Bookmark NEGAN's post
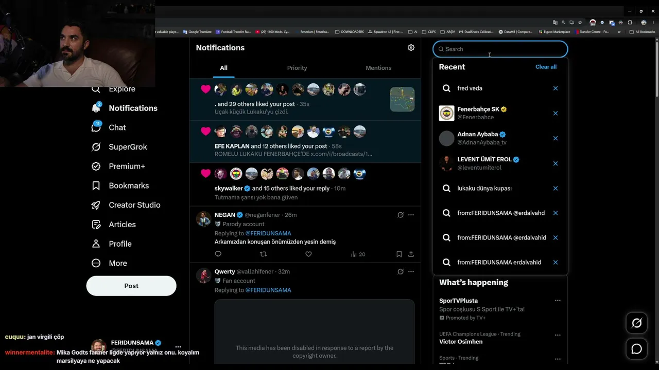 399,254
